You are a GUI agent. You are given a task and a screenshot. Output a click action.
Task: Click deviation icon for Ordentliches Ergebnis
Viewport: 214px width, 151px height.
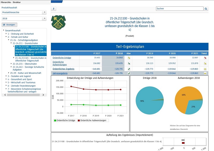coord(129,69)
